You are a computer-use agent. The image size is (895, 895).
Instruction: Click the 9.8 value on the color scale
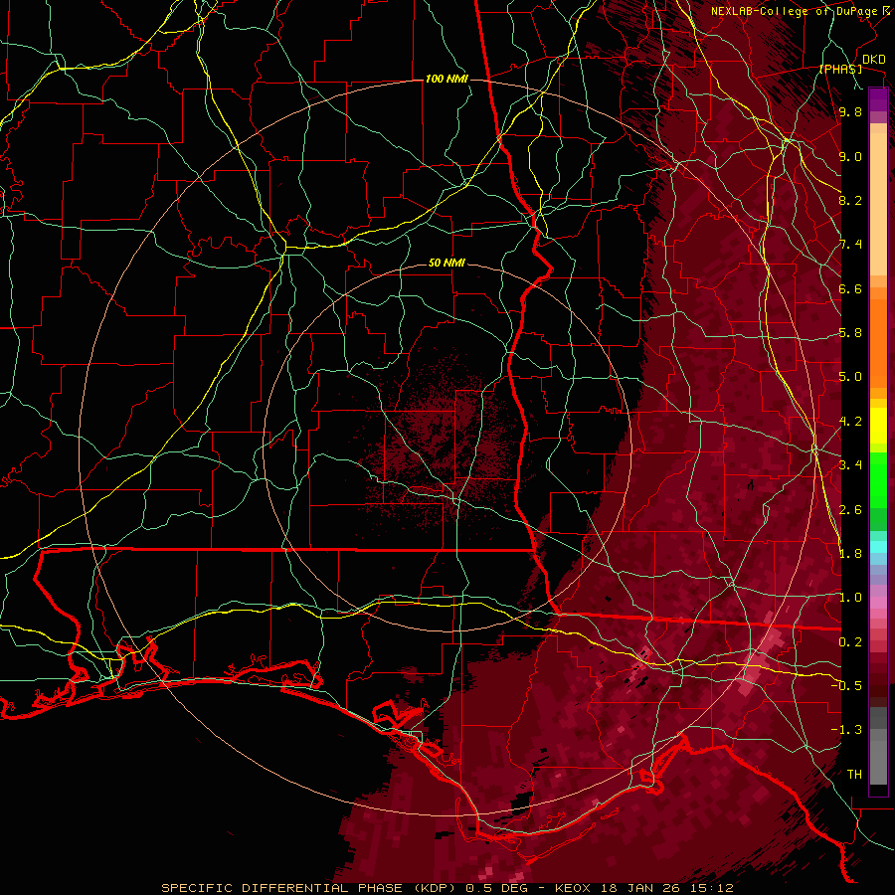pyautogui.click(x=850, y=112)
